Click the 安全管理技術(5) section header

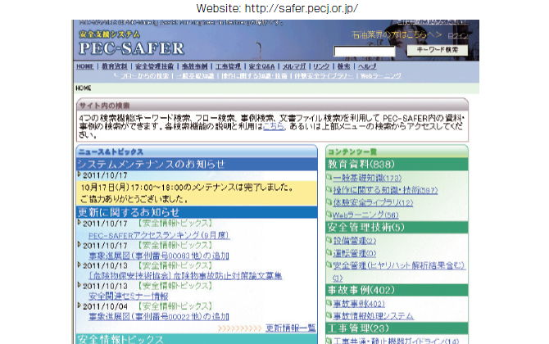(x=397, y=227)
